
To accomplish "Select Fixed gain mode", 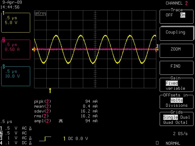I will click(x=172, y=83).
